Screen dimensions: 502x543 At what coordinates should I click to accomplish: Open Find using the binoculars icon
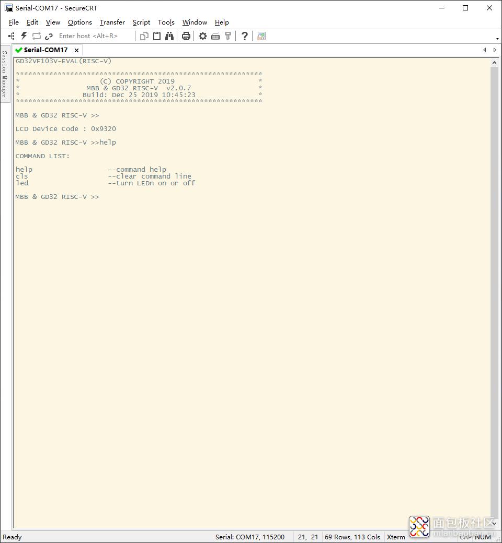pos(169,36)
